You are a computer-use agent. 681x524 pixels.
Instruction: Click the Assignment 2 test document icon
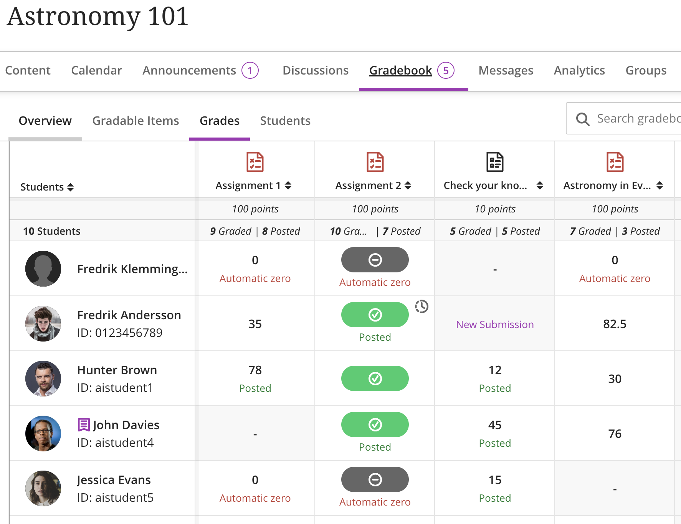[x=374, y=162]
